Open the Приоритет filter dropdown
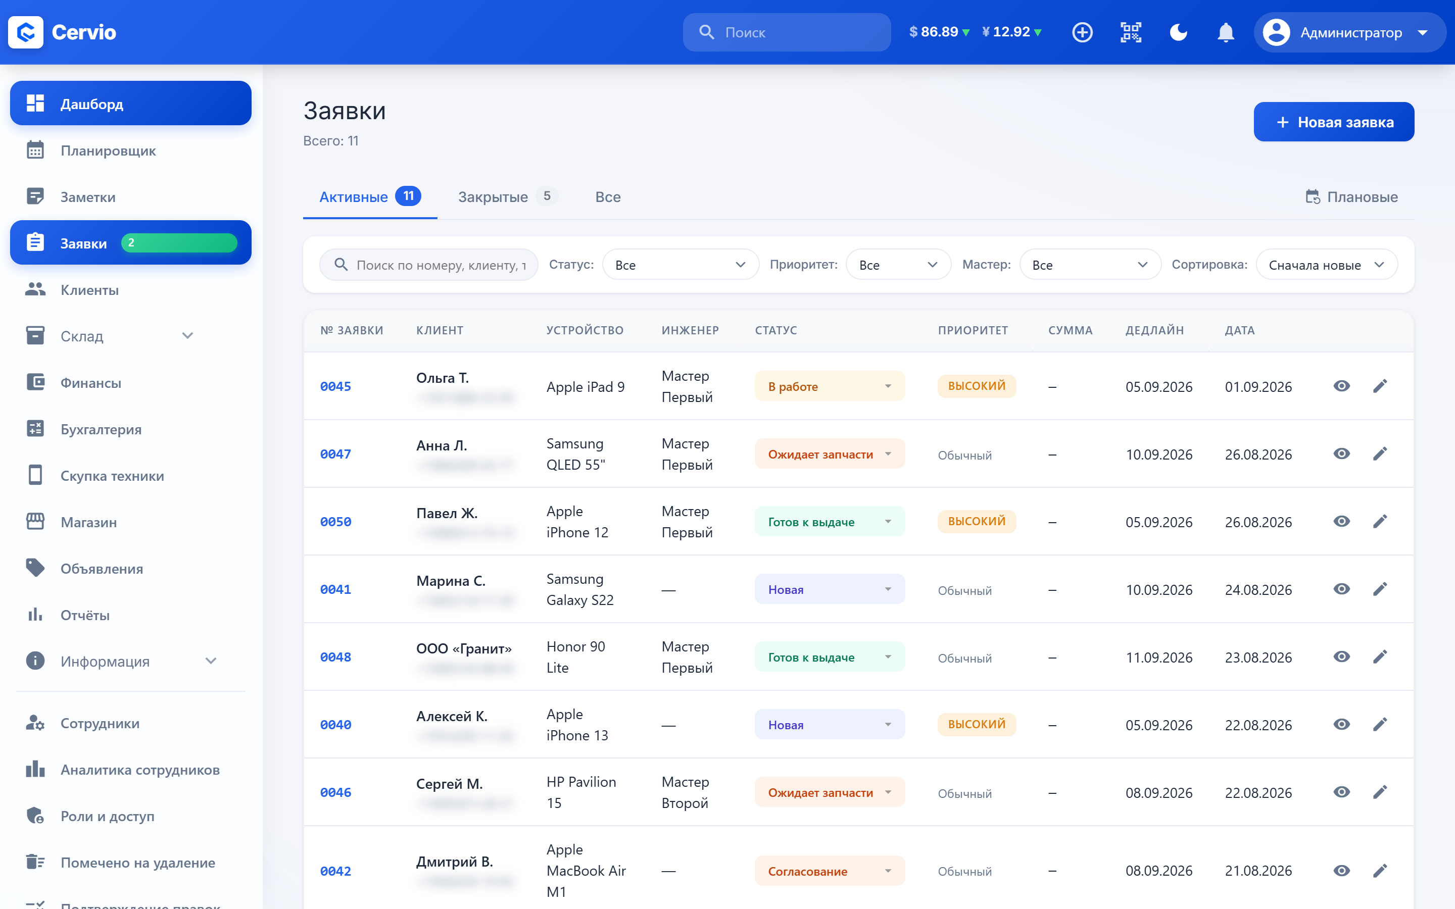The image size is (1455, 909). [898, 265]
